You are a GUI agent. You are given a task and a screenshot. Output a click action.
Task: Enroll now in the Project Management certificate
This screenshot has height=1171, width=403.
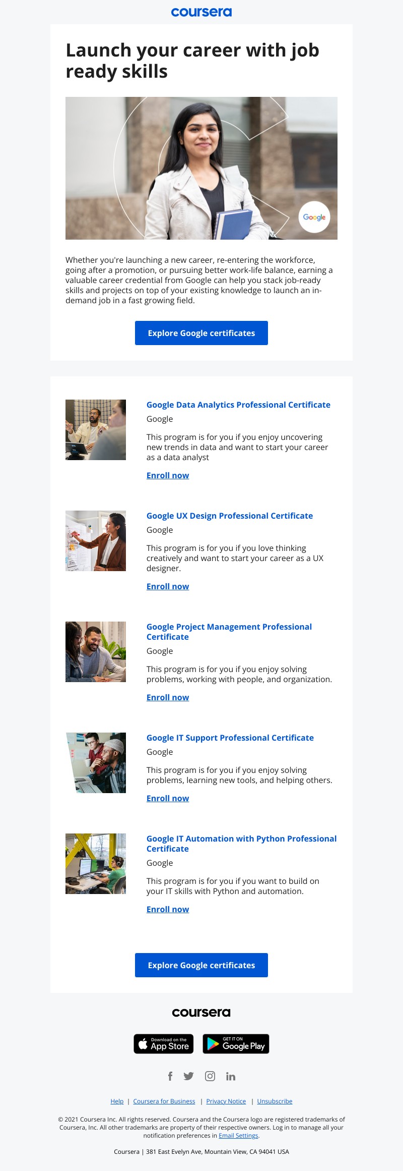point(168,697)
